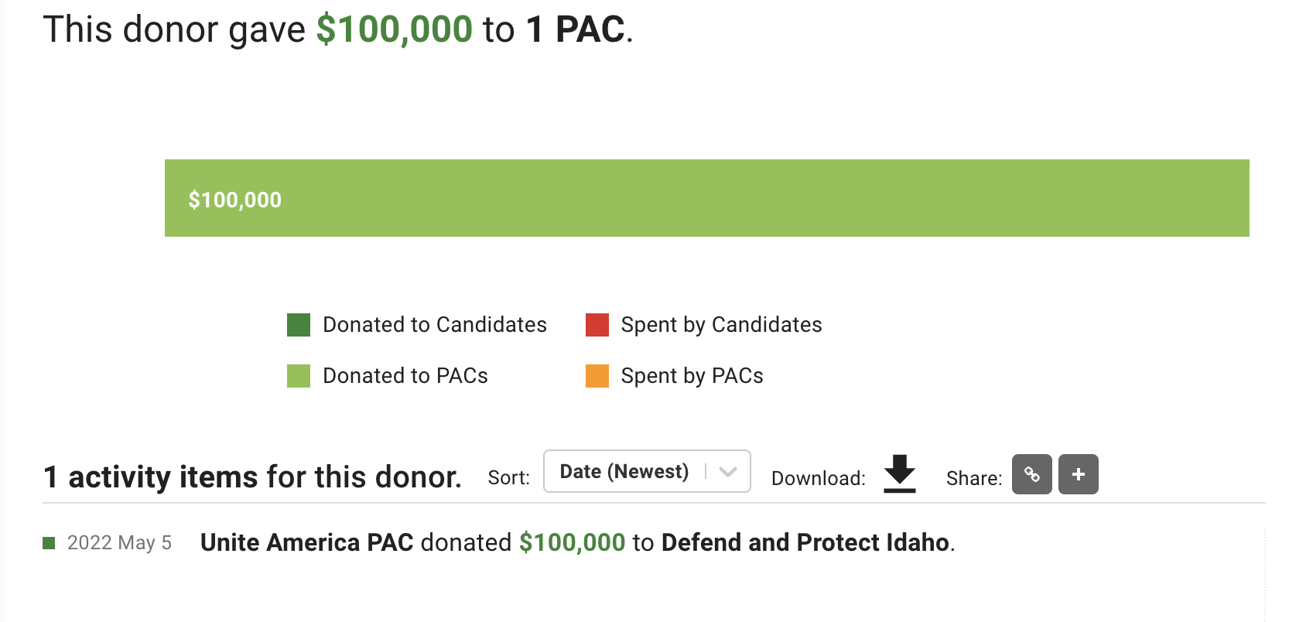The height and width of the screenshot is (622, 1289).
Task: Click the green activity item marker square
Action: click(49, 543)
